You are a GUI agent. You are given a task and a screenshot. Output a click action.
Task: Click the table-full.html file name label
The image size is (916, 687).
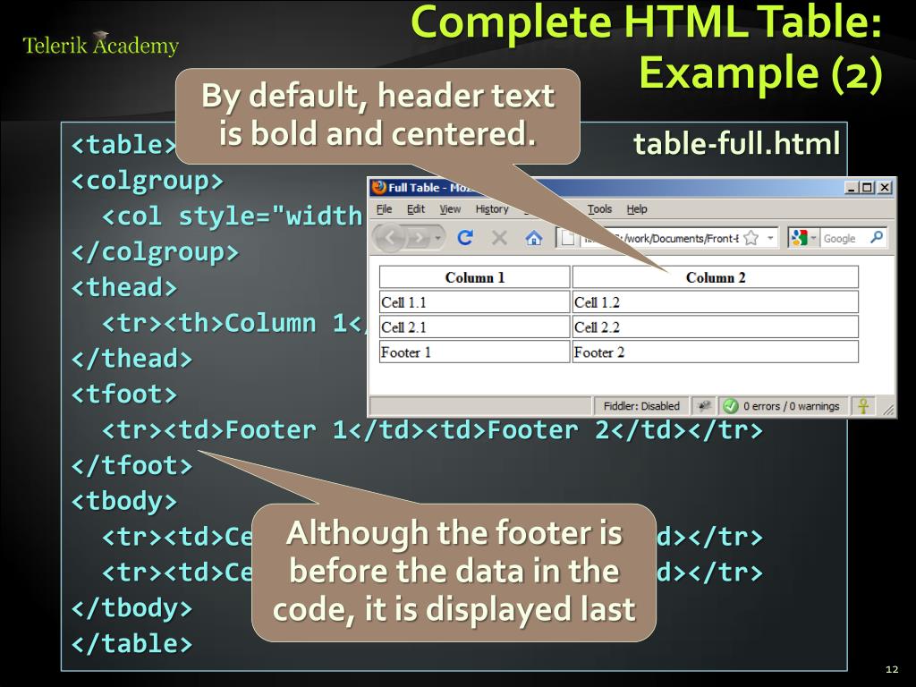tap(737, 143)
